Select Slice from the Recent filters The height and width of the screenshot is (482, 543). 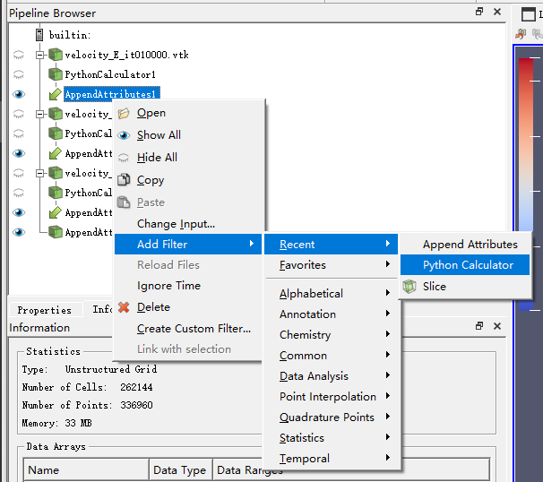pos(465,287)
